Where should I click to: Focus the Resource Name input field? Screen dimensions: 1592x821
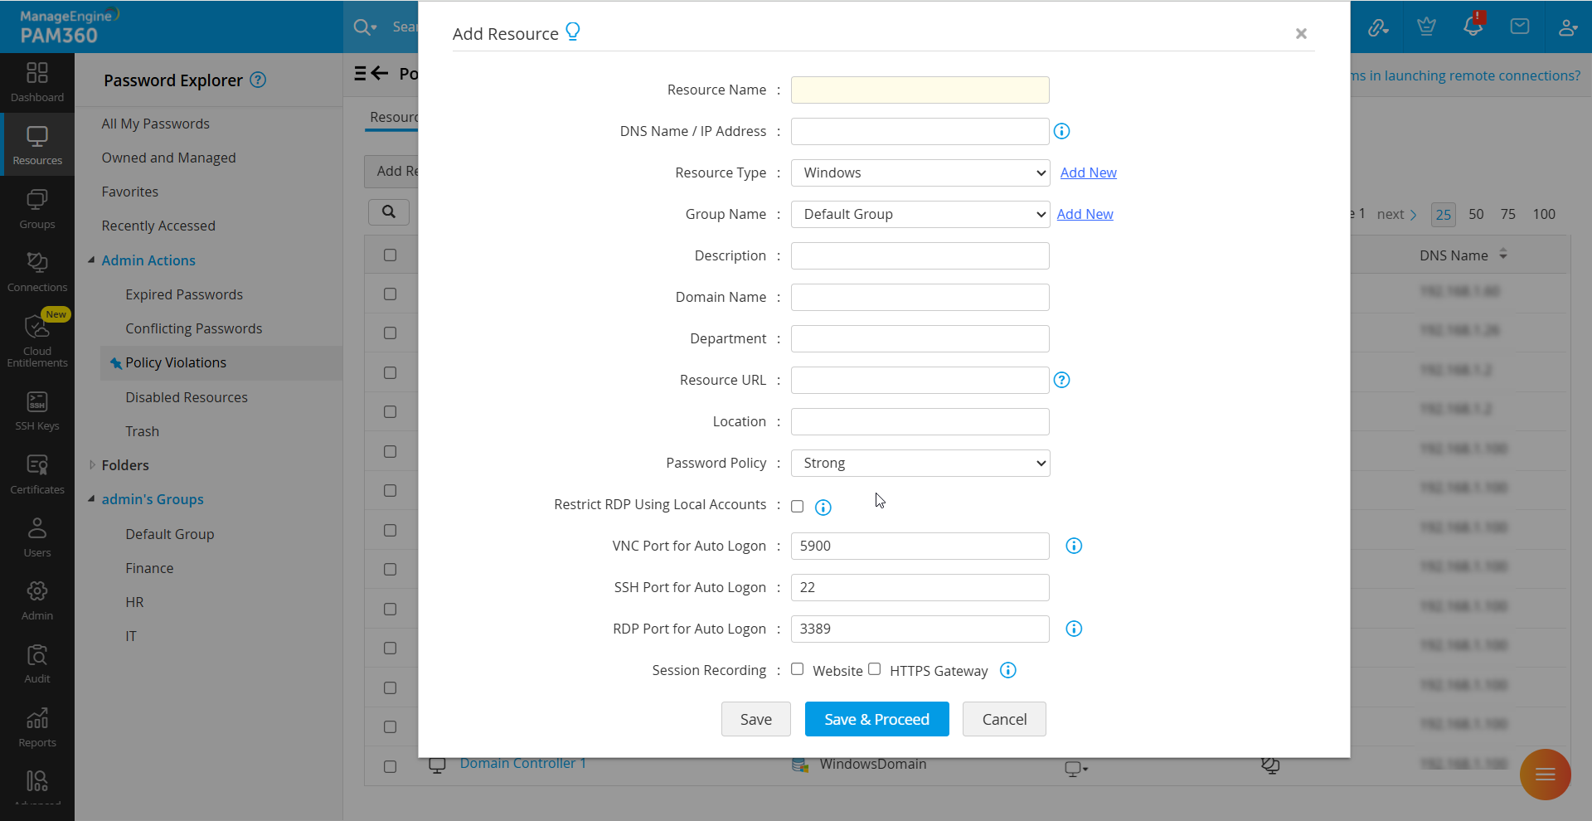[x=920, y=90]
